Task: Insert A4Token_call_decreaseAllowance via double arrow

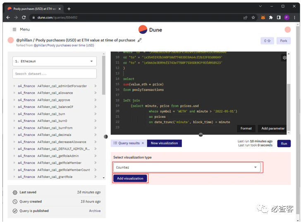Action: click(x=95, y=142)
